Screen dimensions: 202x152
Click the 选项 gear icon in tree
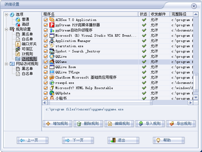[x=12, y=15]
